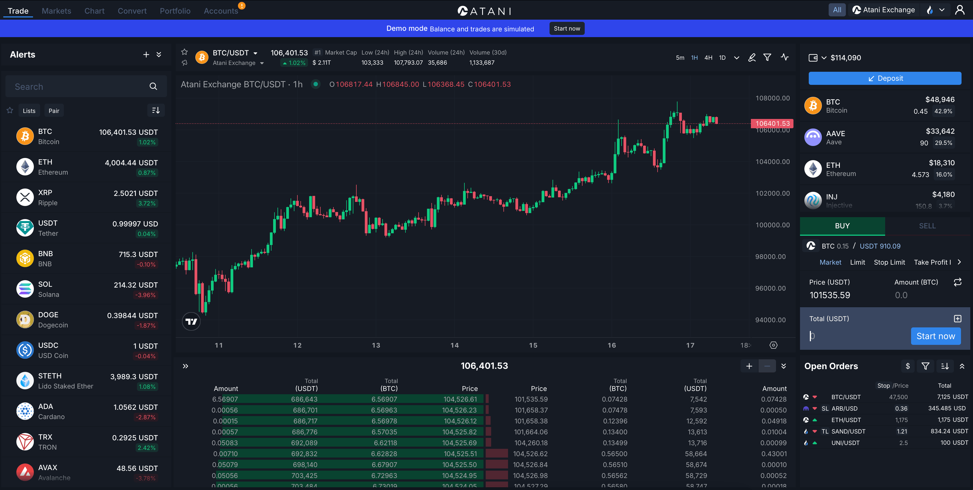Expand the wallet balance dropdown
Image resolution: width=973 pixels, height=490 pixels.
824,58
